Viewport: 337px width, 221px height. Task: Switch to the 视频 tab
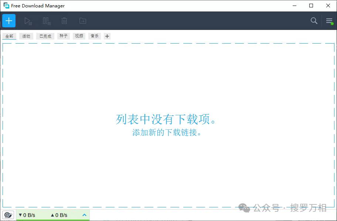[x=79, y=36]
